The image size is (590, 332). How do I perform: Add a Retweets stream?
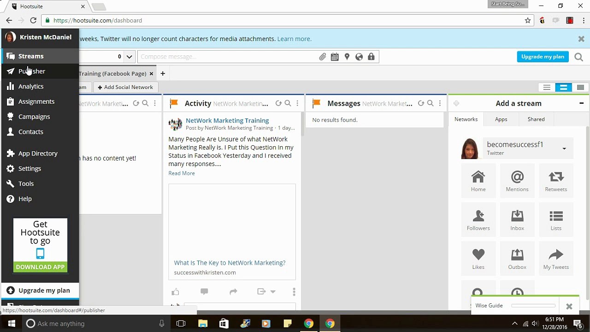[x=556, y=181]
